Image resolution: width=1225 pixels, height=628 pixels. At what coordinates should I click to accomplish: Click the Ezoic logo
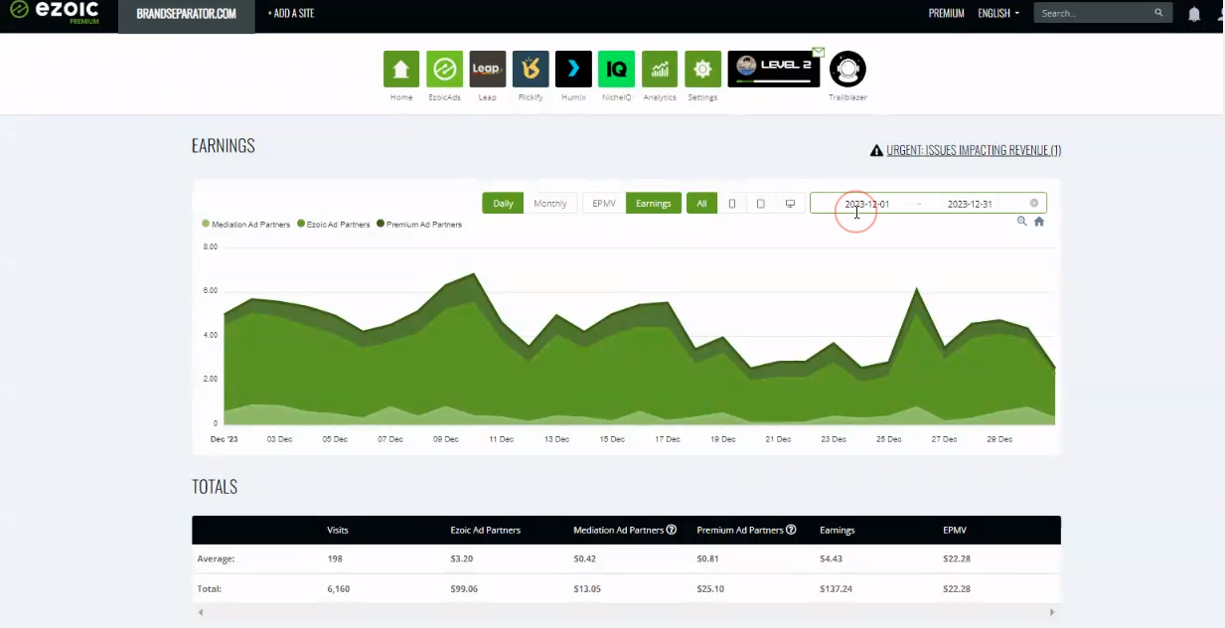click(55, 13)
